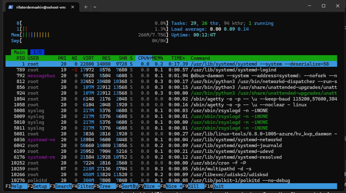Select the systemd-resolved process row

(x=171, y=157)
